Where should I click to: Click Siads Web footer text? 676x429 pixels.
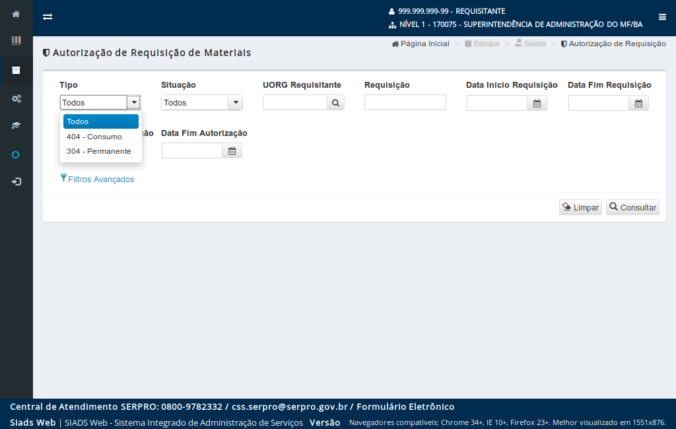click(x=33, y=422)
